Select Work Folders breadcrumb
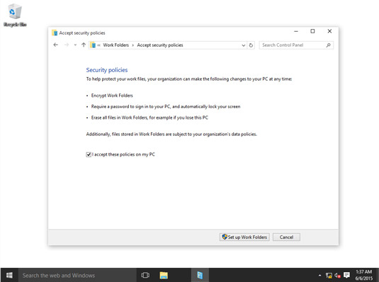379x282 pixels. [x=115, y=45]
